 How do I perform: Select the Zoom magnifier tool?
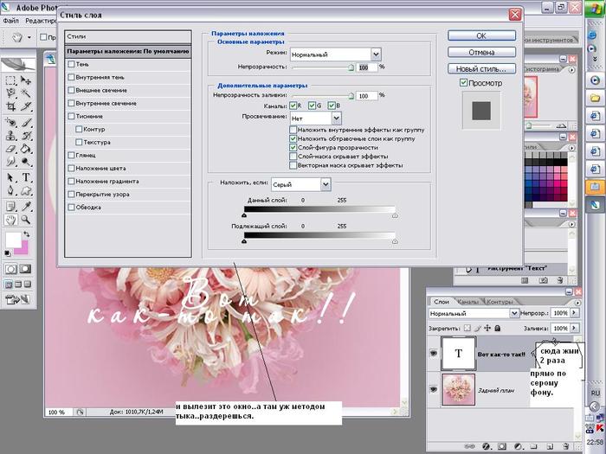27,221
